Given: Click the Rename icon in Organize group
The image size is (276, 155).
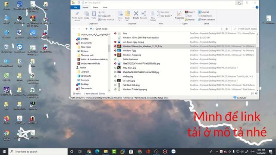Looking at the screenshot, I should click(x=144, y=14).
